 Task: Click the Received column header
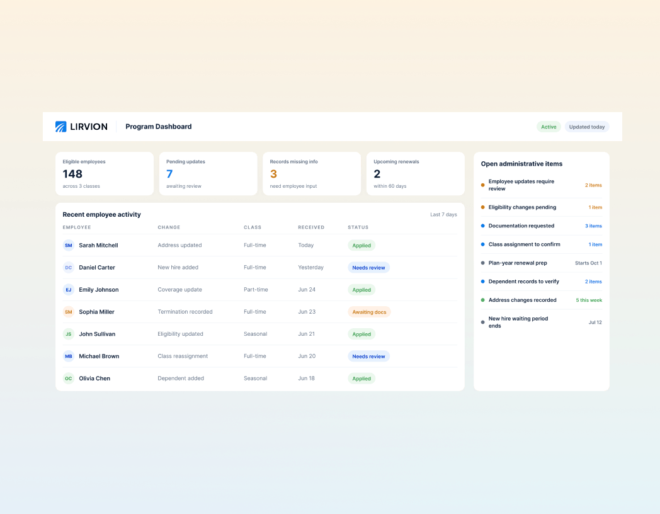[x=311, y=227]
